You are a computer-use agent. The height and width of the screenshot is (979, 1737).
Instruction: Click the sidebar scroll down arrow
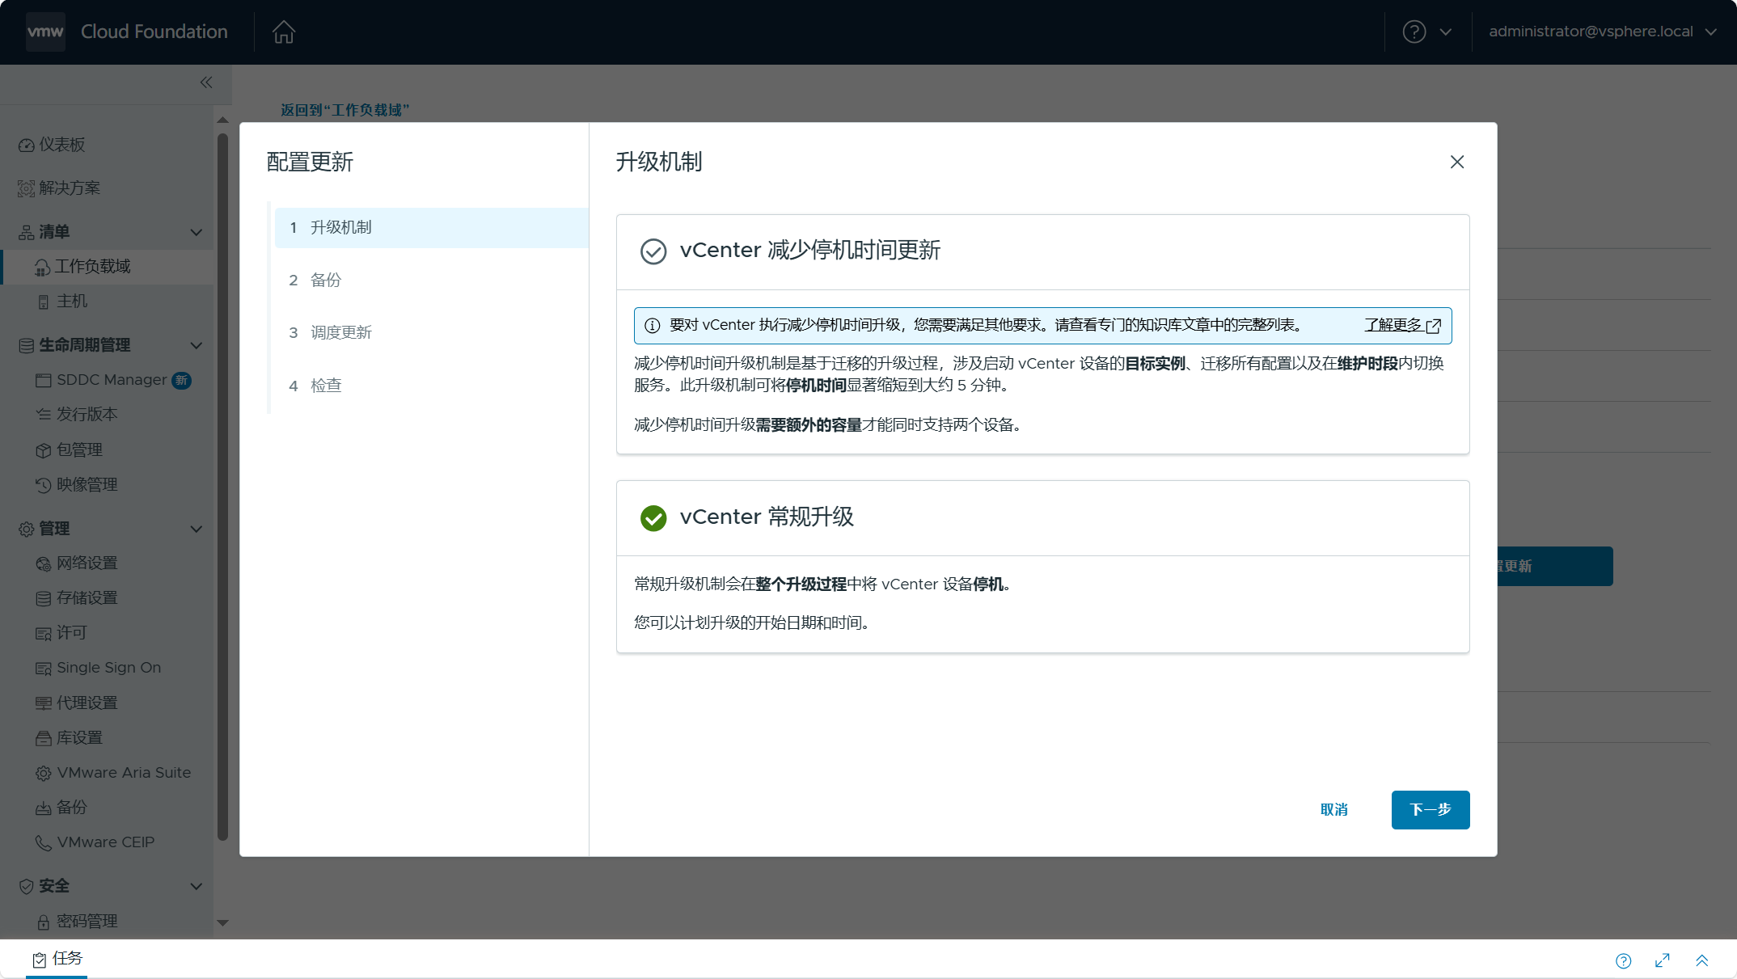coord(223,922)
